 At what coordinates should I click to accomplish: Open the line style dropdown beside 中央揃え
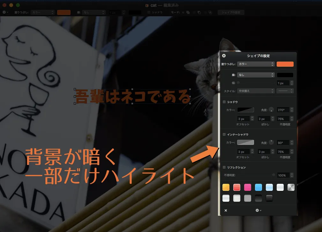(285, 91)
